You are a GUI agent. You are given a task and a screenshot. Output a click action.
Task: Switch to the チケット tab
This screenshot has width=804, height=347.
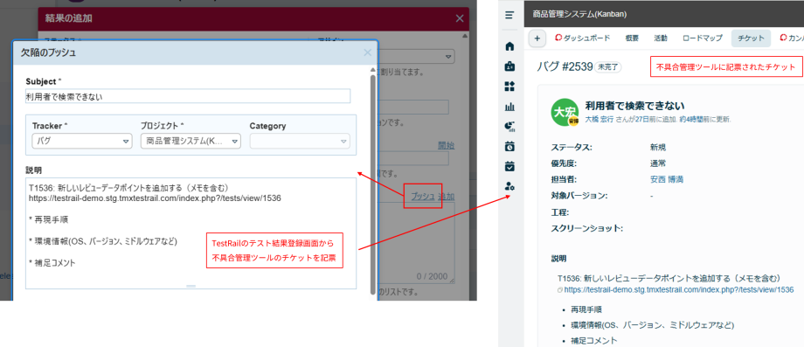751,38
